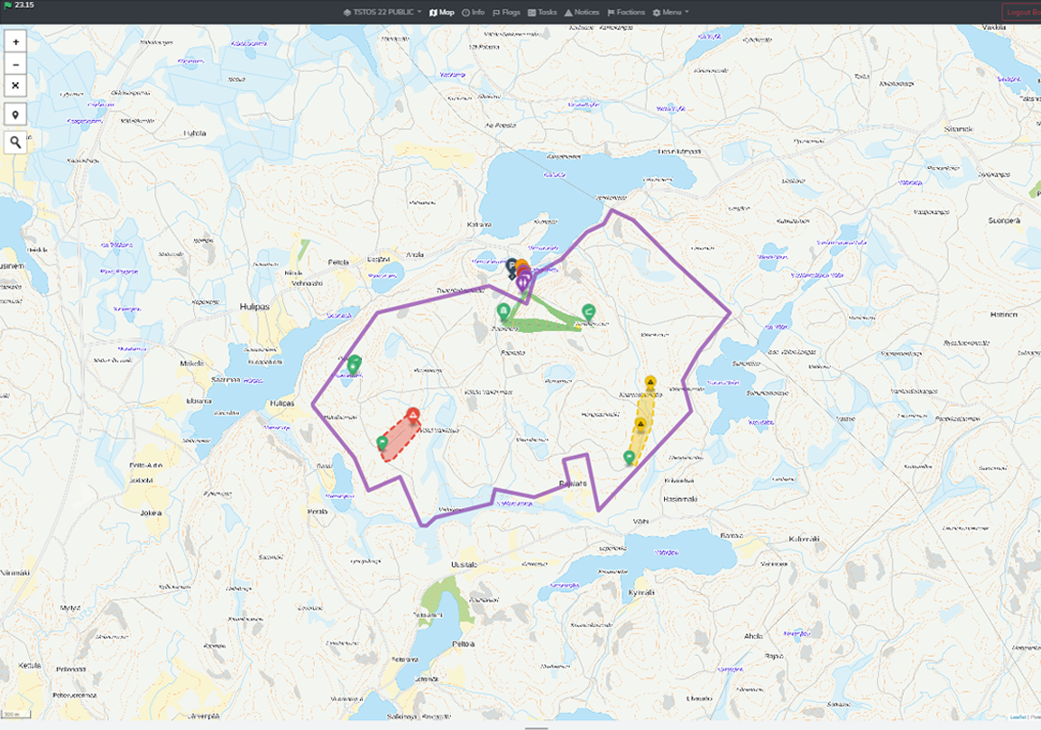Screen dimensions: 1041x730
Task: Select the red warning triangle marker
Action: [413, 417]
